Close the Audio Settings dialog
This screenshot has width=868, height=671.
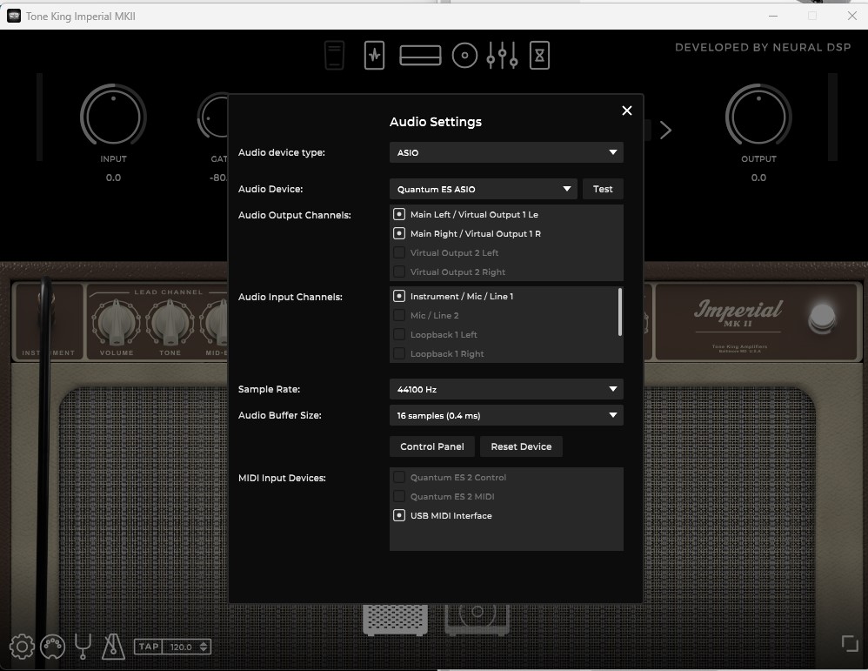point(626,111)
